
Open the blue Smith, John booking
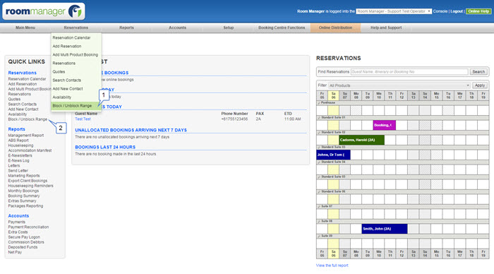(x=385, y=229)
